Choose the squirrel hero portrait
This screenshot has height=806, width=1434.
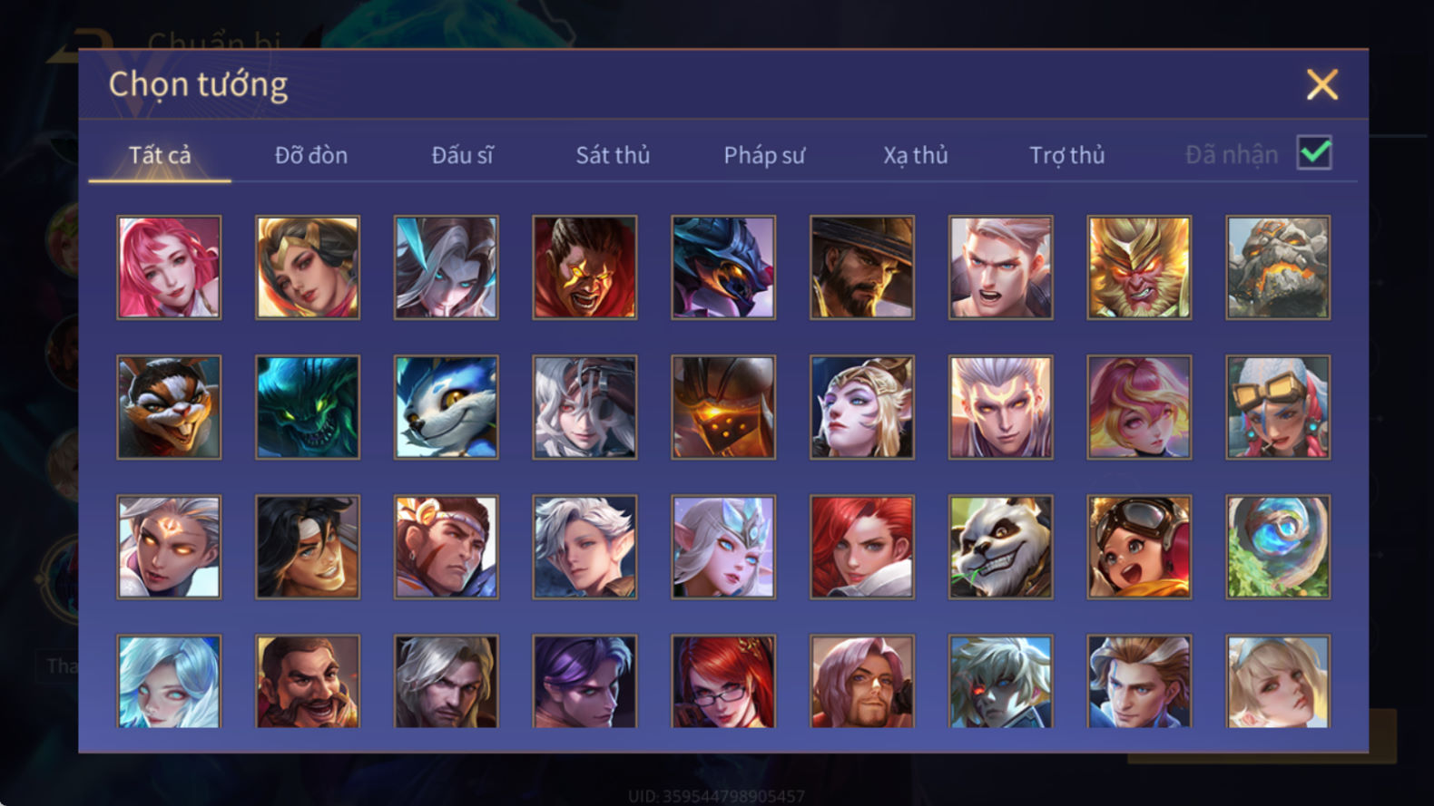click(x=169, y=407)
